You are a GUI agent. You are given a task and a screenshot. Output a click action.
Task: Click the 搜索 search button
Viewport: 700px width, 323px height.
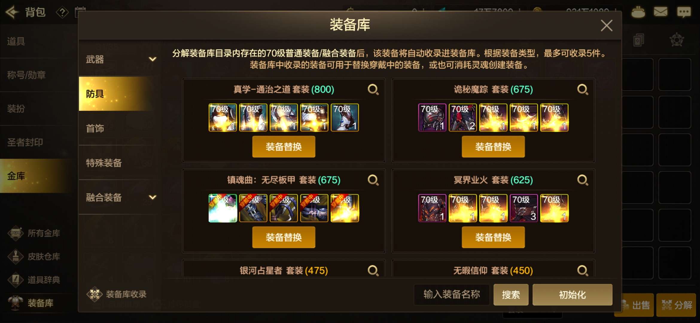(x=511, y=295)
